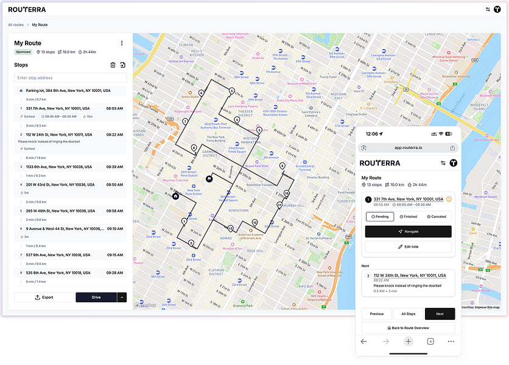Tap the Previous button on phone
The image size is (509, 365).
tap(376, 314)
